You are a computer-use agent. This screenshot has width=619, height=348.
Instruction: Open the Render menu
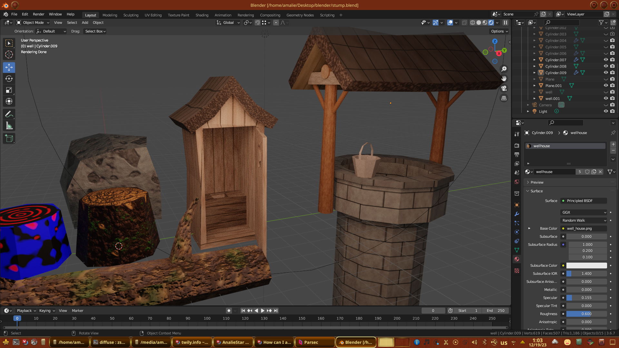[x=38, y=14]
